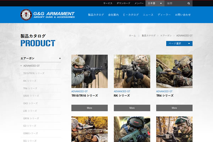Image resolution: width=213 pixels, height=142 pixels.
Task: Click the エアーガン breadcrumb link
Action: pos(166,35)
